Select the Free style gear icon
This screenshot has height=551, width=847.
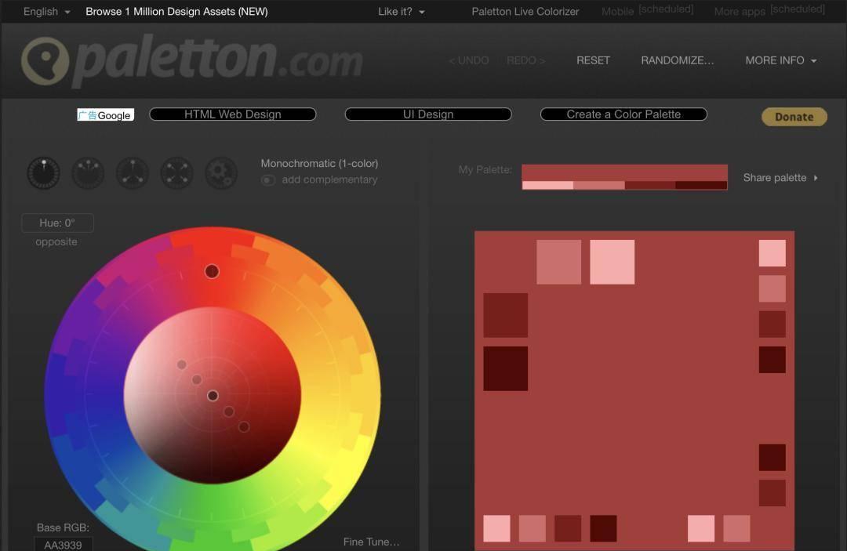tap(221, 173)
